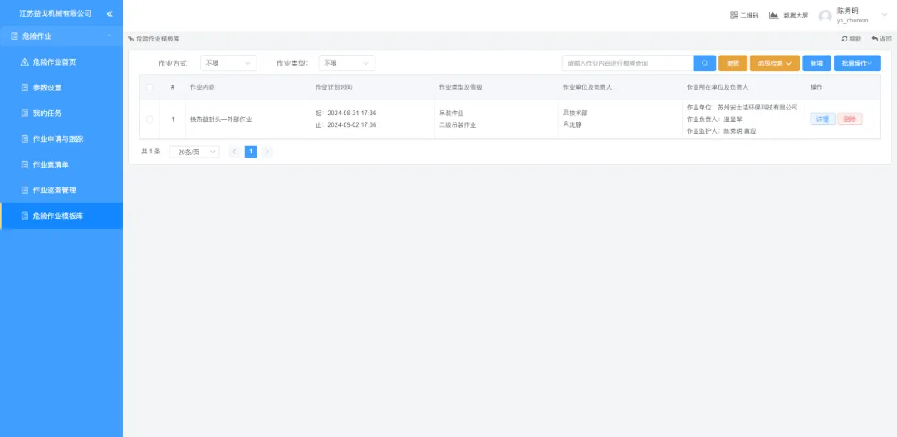Click the link icon before the 危险作业模板库 breadcrumb
Screen dimensions: 897x437
(131, 39)
